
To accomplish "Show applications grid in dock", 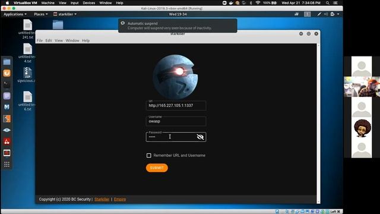I will (7, 164).
